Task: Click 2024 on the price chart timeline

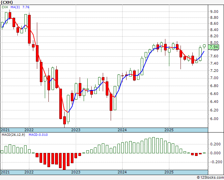Action: click(x=122, y=130)
